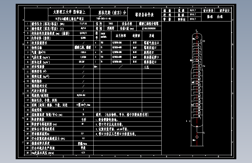This screenshot has height=163, width=252.
Task: Click row 25 label '安全装置起跳或爆破压力'
Action: click(48, 138)
